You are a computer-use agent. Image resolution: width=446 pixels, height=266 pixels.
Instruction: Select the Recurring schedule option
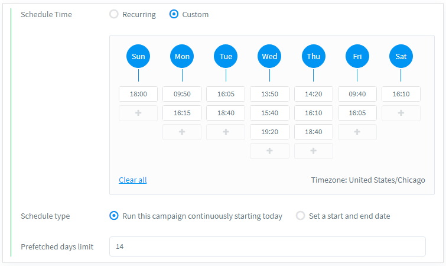[x=114, y=14]
